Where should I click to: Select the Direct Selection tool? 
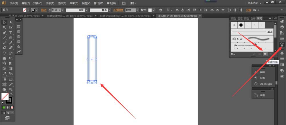click(x=11, y=22)
